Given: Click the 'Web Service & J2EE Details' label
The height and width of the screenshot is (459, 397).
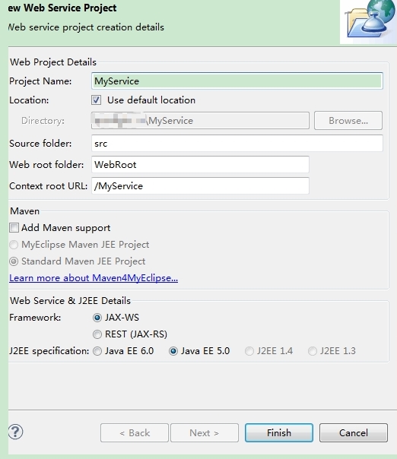Looking at the screenshot, I should click(x=70, y=301).
